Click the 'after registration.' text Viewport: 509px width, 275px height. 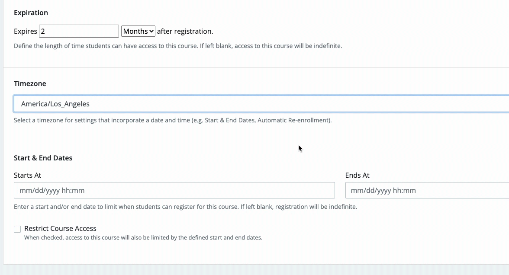185,31
